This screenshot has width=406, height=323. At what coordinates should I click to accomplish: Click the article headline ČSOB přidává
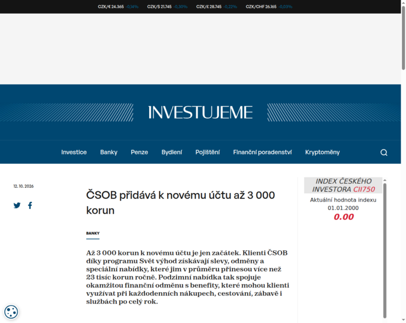pos(180,203)
